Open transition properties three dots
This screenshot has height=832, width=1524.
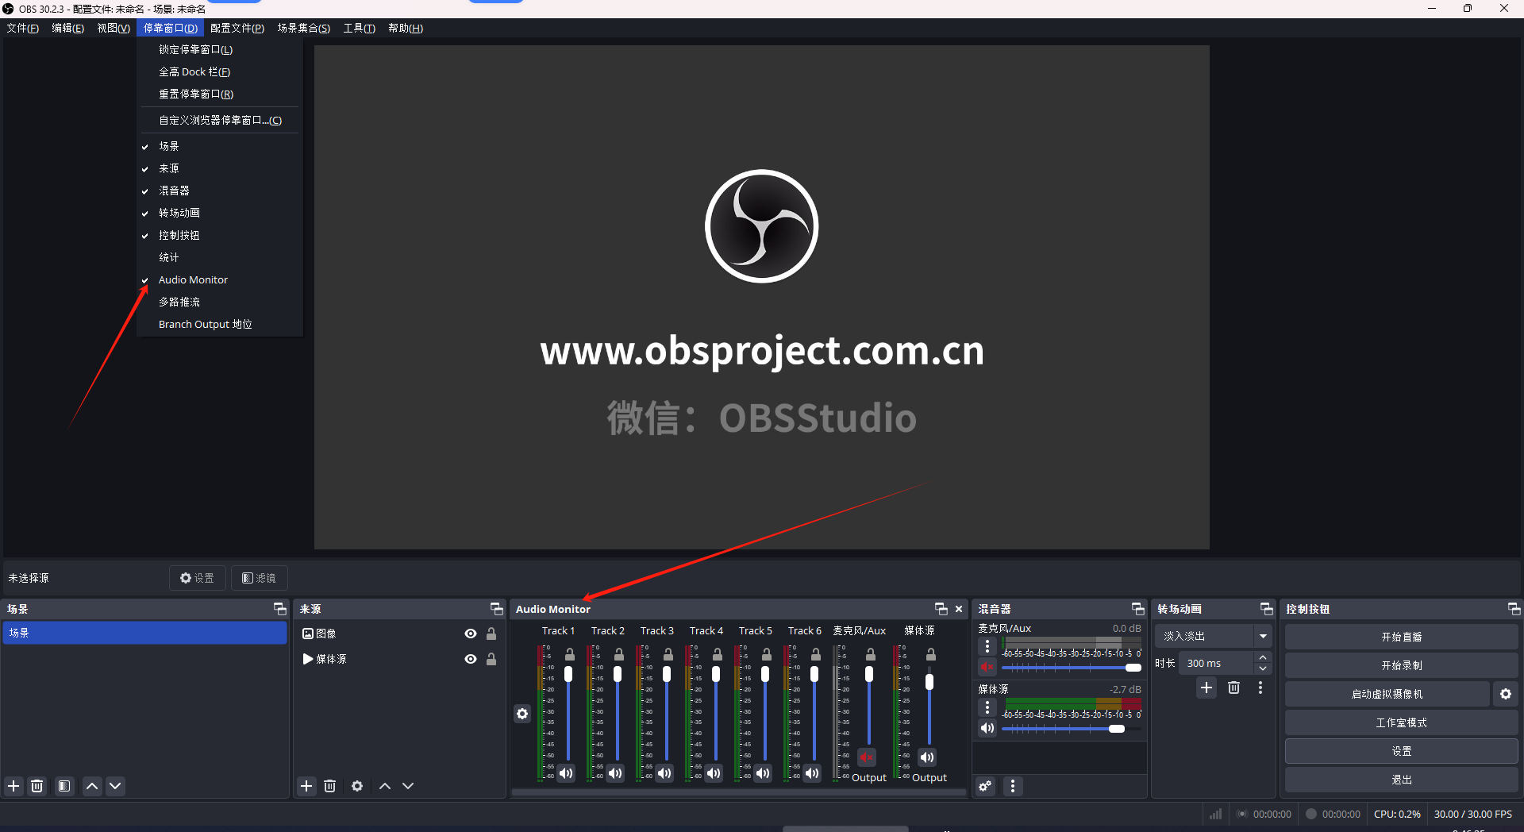click(x=1260, y=688)
